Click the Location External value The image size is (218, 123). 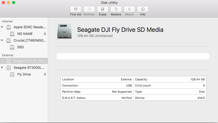click(126, 79)
